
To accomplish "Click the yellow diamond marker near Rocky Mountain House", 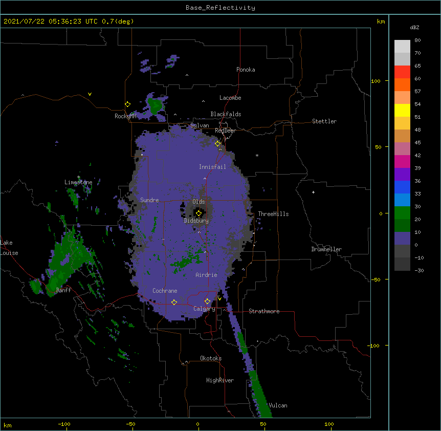I will click(127, 104).
